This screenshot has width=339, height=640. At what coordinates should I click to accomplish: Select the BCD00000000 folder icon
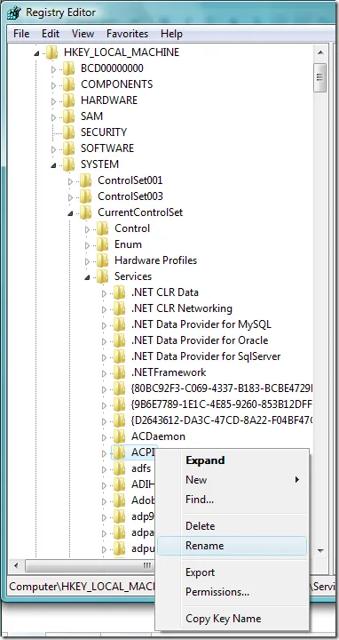(x=68, y=68)
